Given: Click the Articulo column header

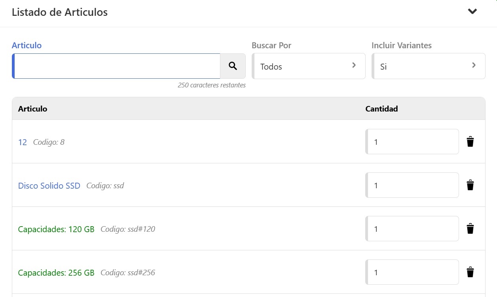Looking at the screenshot, I should 32,109.
